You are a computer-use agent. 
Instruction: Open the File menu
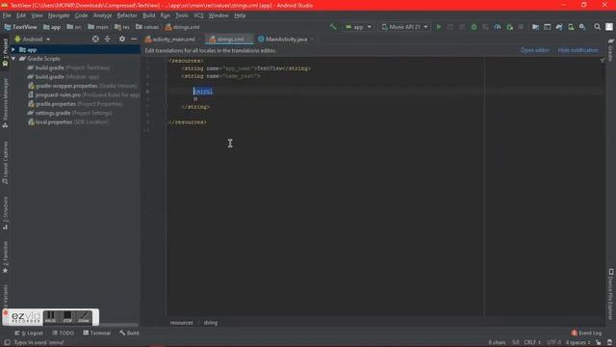7,15
